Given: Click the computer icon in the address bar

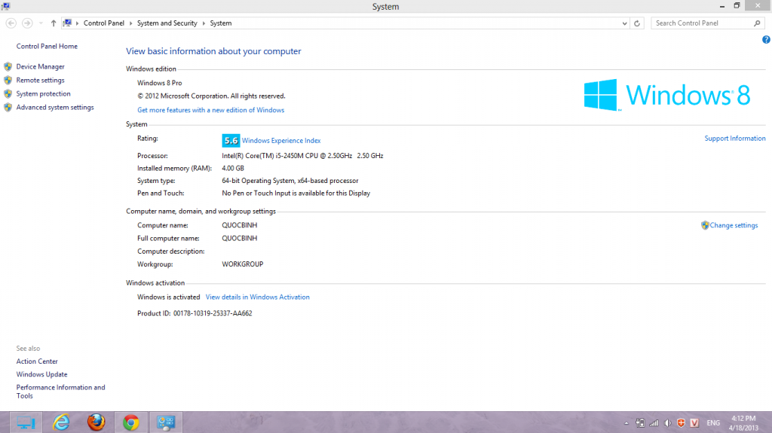Looking at the screenshot, I should (x=67, y=23).
